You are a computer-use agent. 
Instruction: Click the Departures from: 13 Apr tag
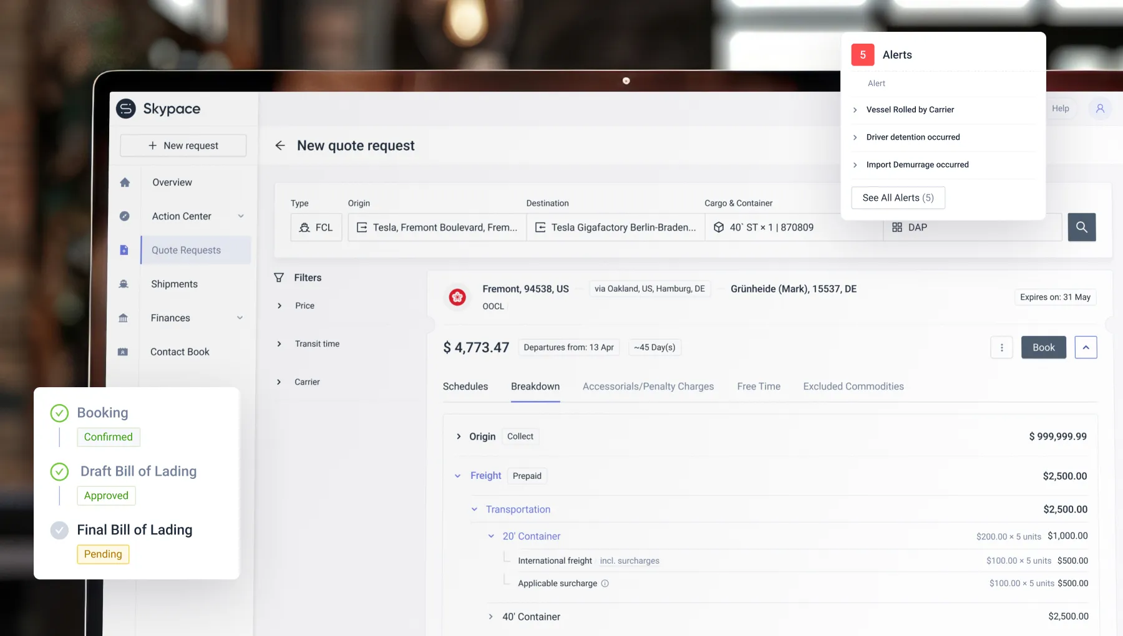tap(569, 347)
